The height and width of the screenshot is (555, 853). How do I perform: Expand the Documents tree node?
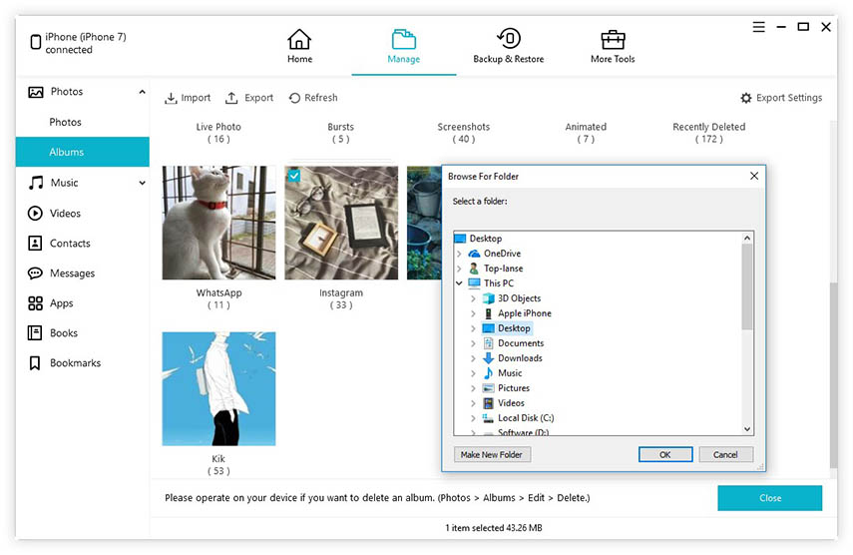[473, 343]
